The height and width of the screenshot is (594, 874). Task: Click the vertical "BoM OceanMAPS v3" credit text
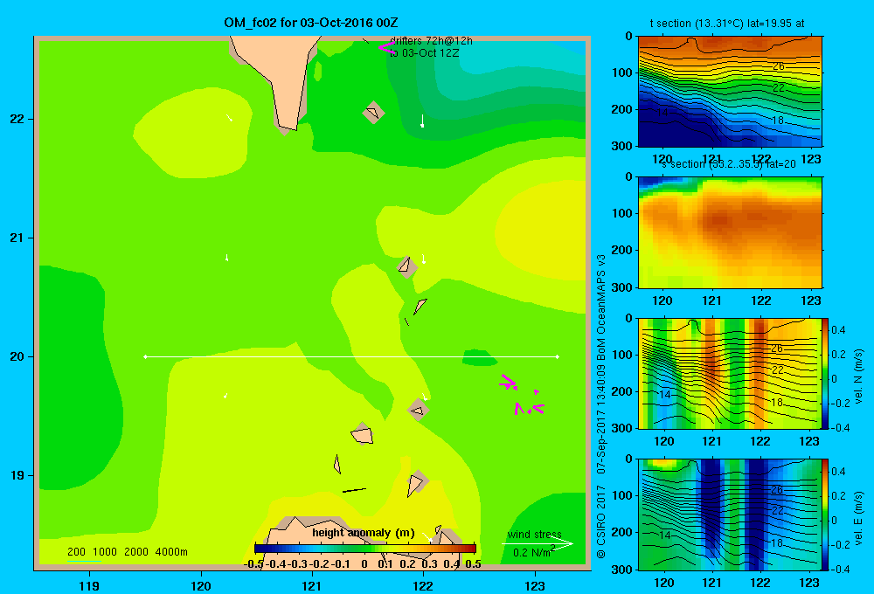tap(601, 307)
